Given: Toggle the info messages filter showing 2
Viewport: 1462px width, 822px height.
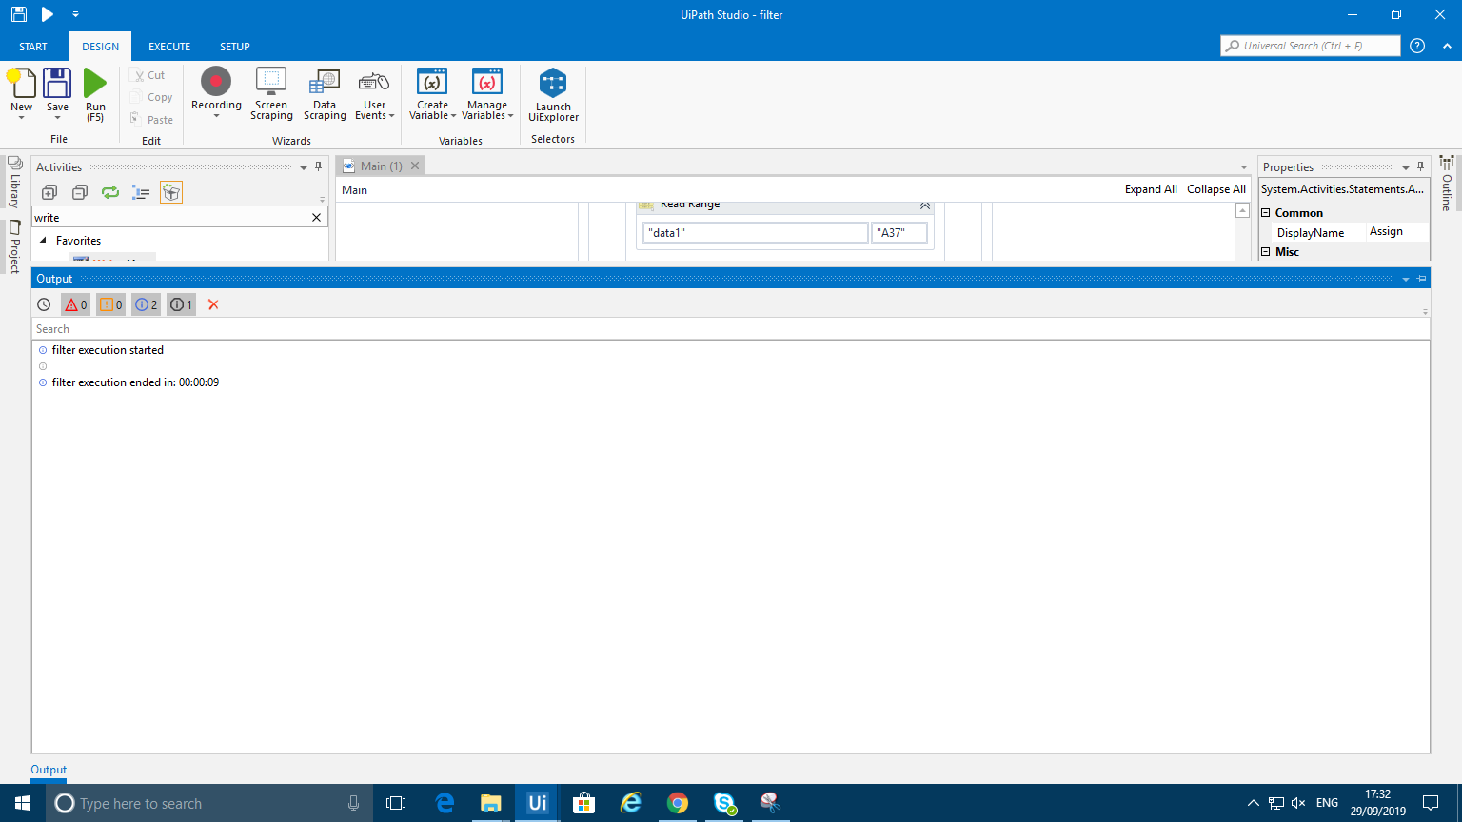Looking at the screenshot, I should click(x=146, y=304).
